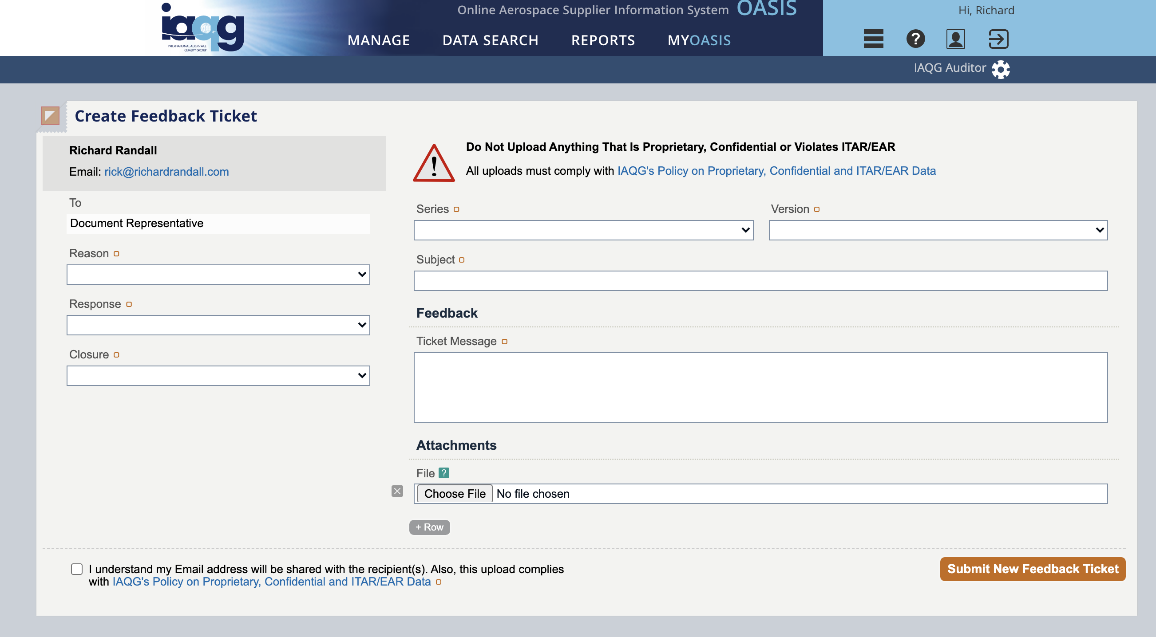The height and width of the screenshot is (637, 1156).
Task: Open IAQG policy link in warning banner
Action: 776,171
